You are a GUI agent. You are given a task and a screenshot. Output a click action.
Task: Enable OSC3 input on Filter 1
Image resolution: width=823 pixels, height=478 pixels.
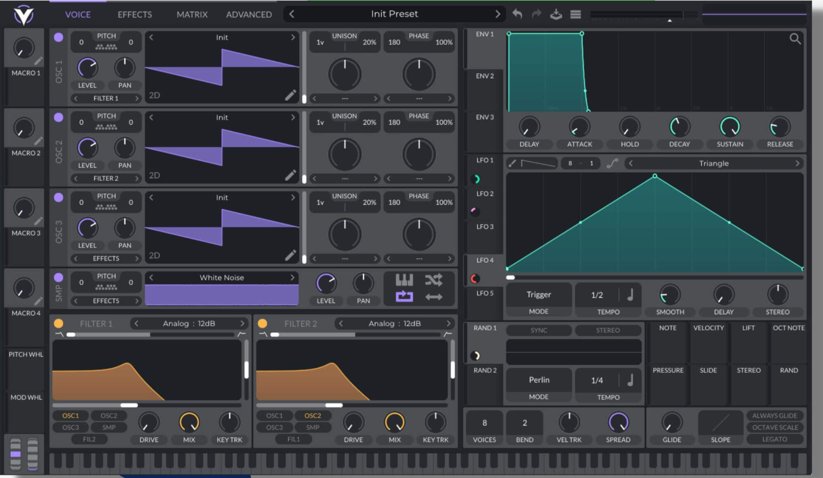pyautogui.click(x=71, y=427)
